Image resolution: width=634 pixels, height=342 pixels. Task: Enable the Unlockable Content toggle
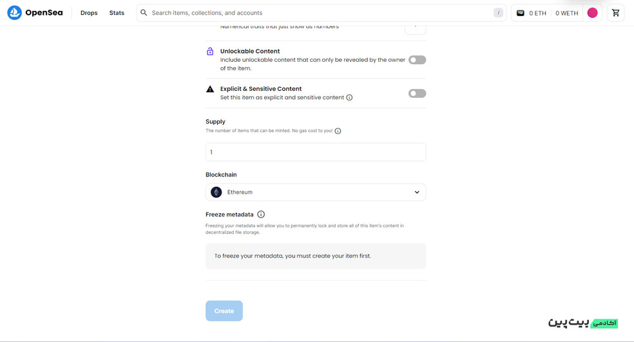417,60
